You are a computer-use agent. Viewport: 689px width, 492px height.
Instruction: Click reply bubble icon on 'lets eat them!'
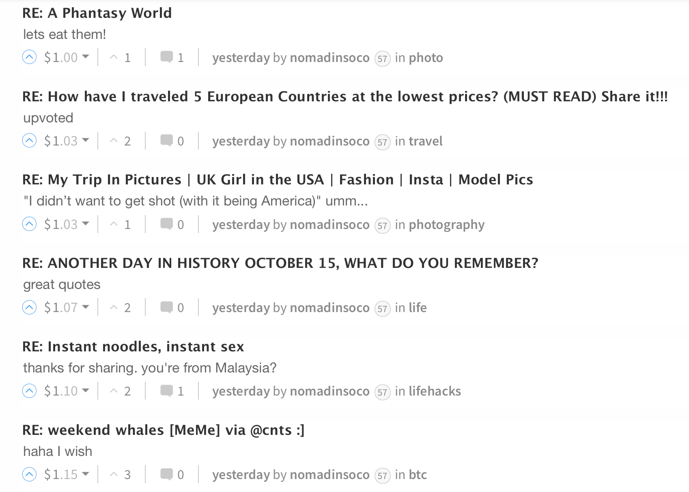point(166,57)
